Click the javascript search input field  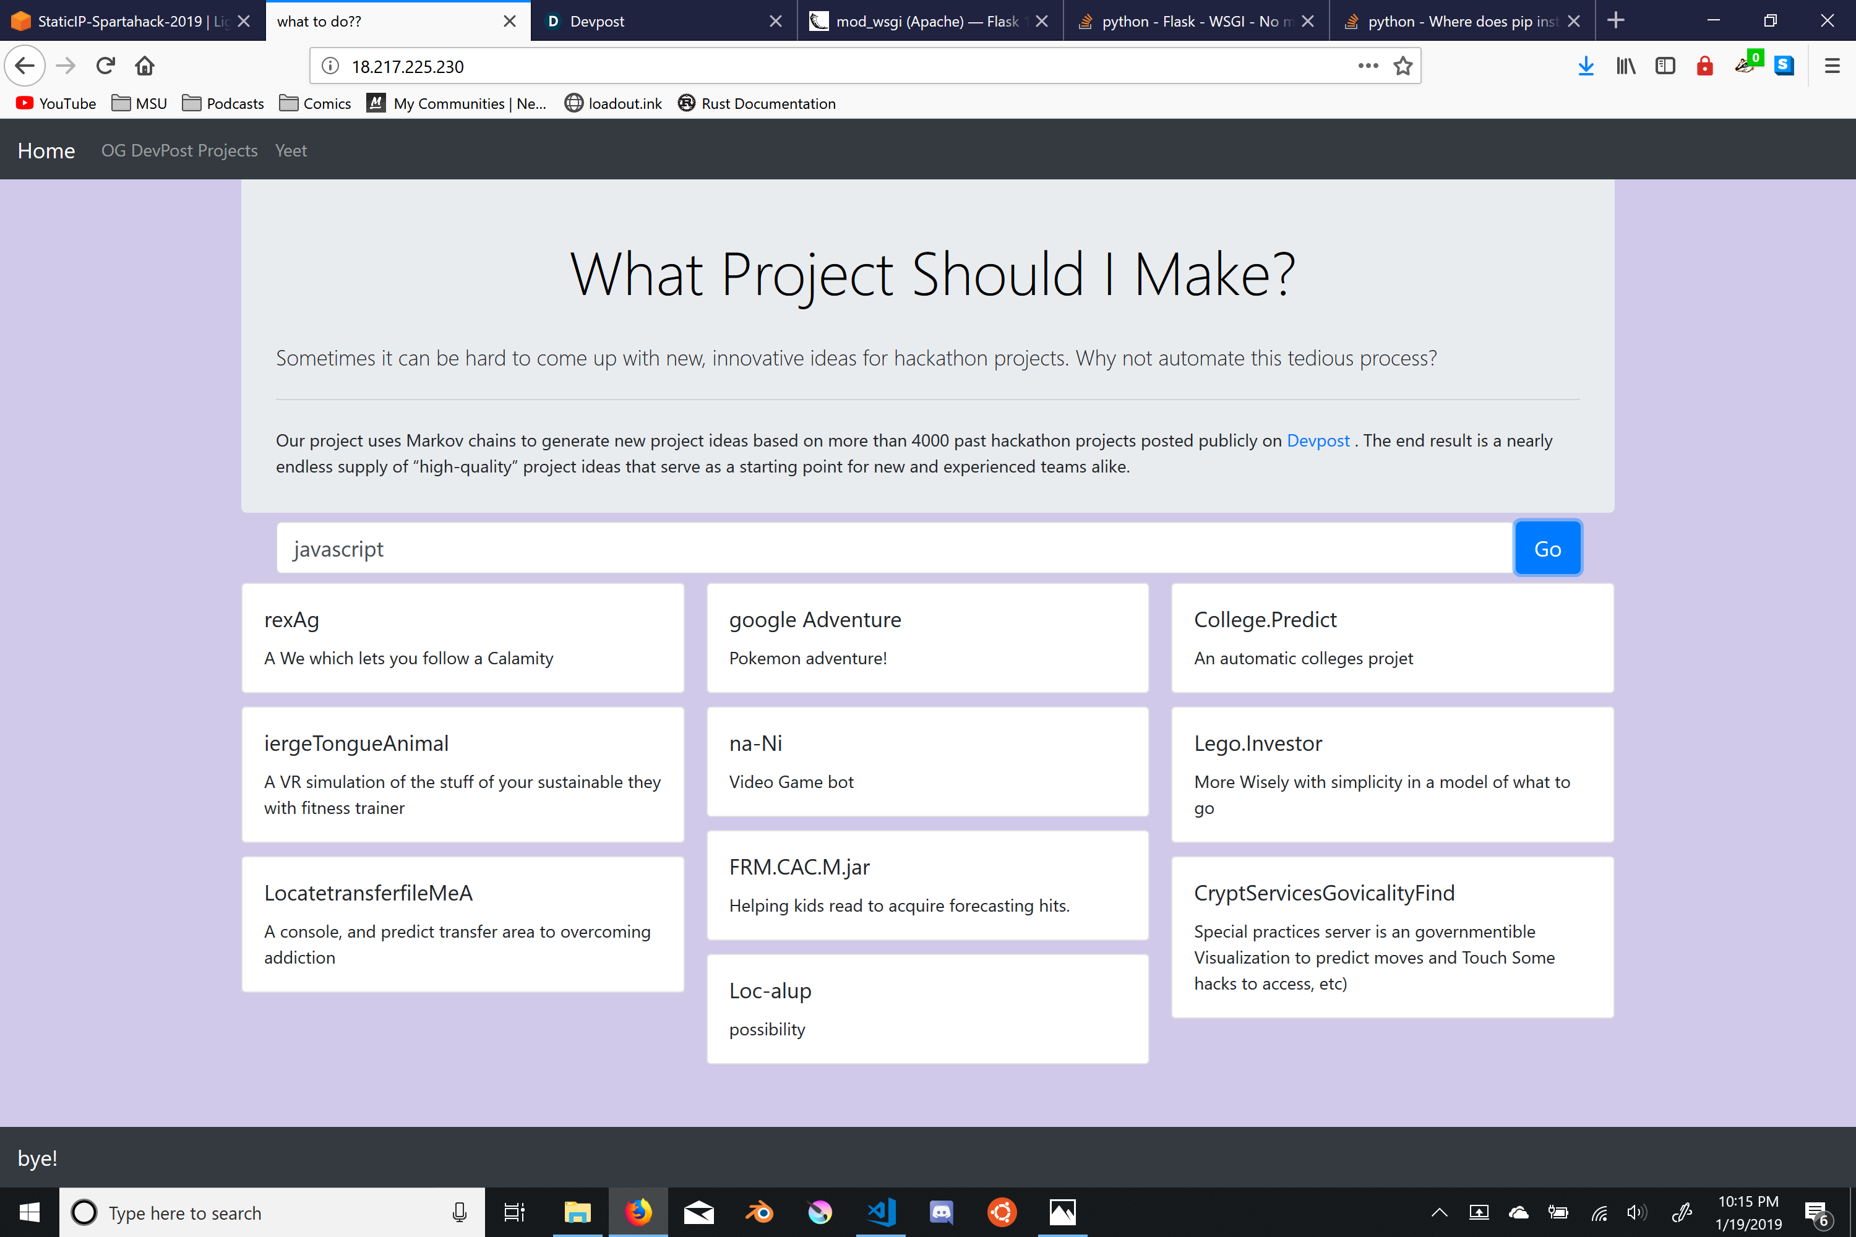(x=891, y=549)
